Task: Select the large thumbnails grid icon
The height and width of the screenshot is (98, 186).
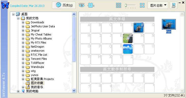Action: (x=142, y=5)
